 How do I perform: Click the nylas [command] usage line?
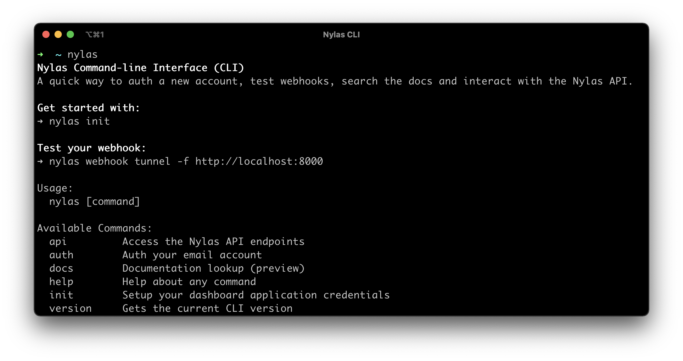pyautogui.click(x=95, y=201)
